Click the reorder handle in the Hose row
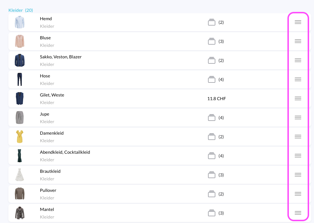 [298, 79]
